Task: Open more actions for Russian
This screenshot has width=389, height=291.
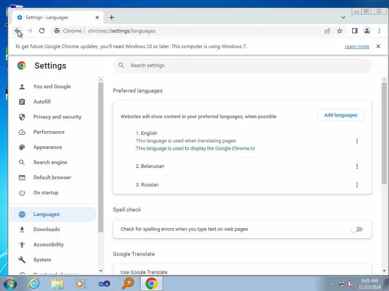Action: pyautogui.click(x=357, y=185)
